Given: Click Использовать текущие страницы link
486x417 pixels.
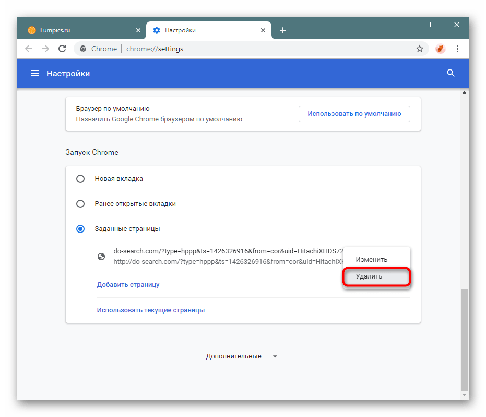Looking at the screenshot, I should click(x=151, y=310).
